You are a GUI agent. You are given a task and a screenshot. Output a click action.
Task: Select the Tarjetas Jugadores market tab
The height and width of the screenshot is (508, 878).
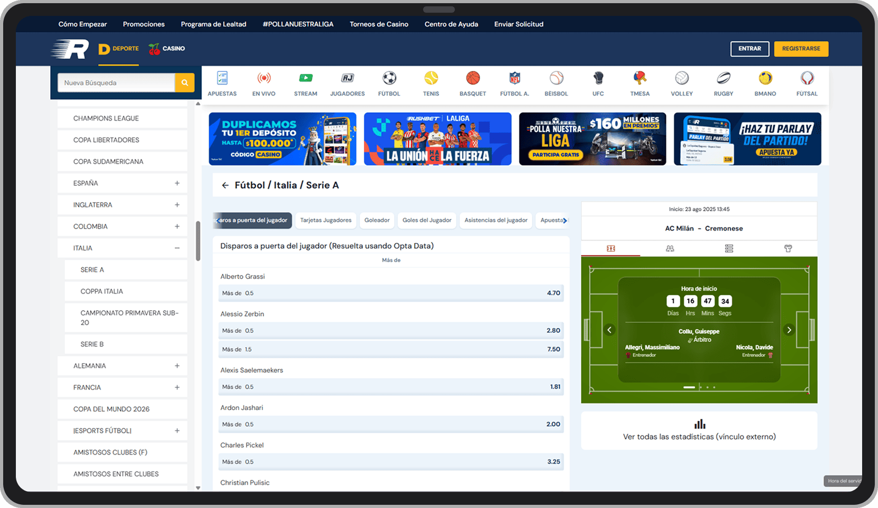tap(326, 220)
